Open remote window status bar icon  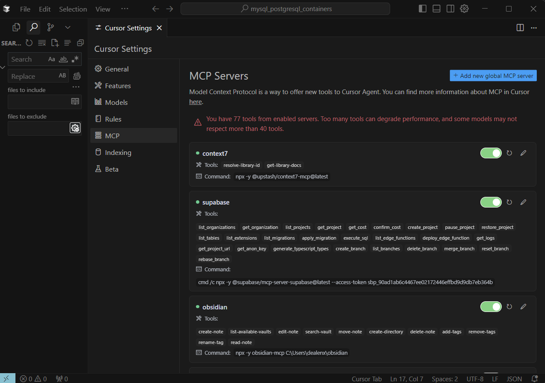[7, 379]
